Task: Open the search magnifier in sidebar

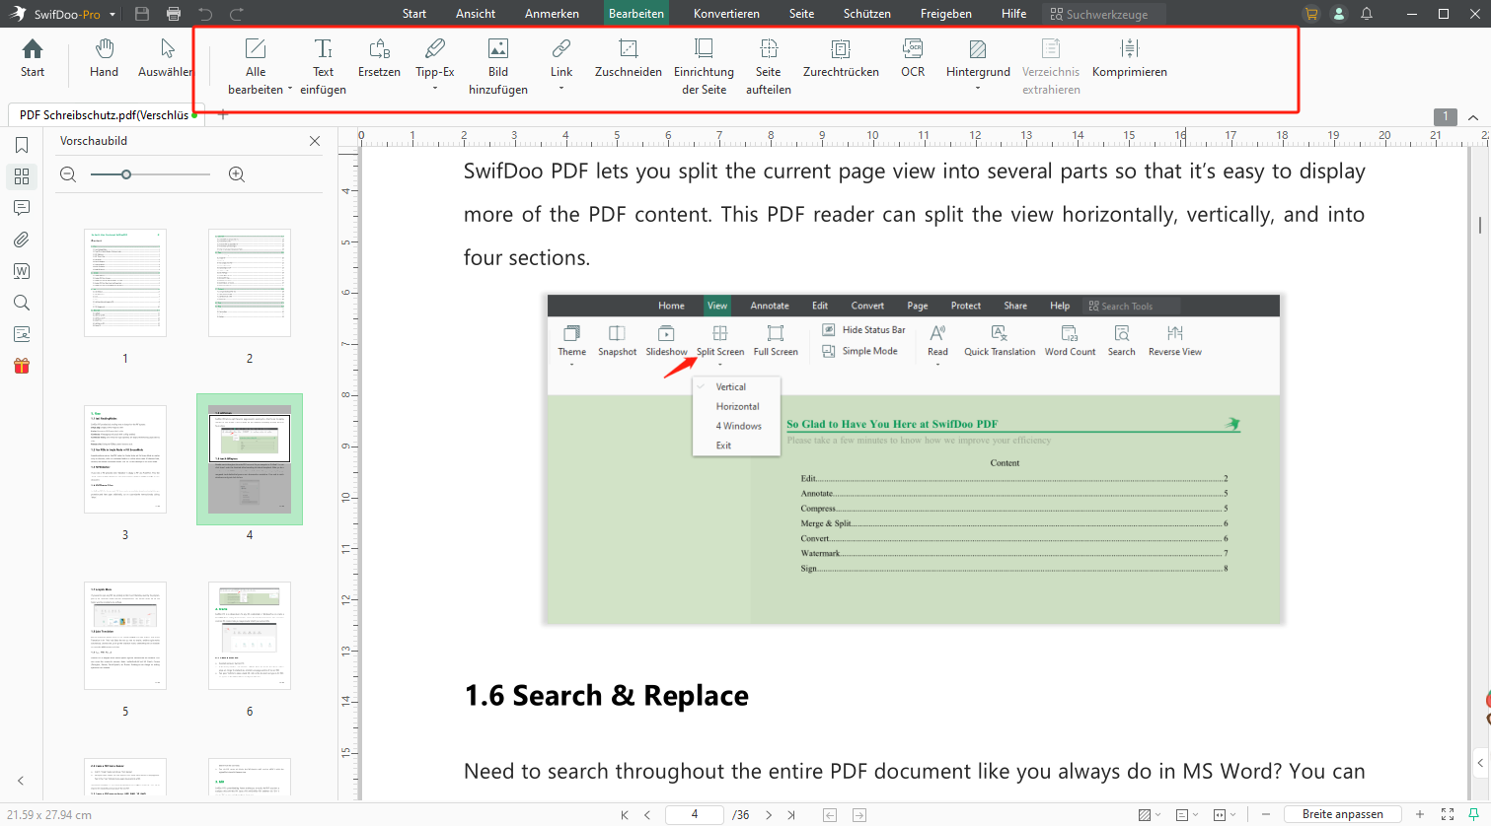Action: 22,303
